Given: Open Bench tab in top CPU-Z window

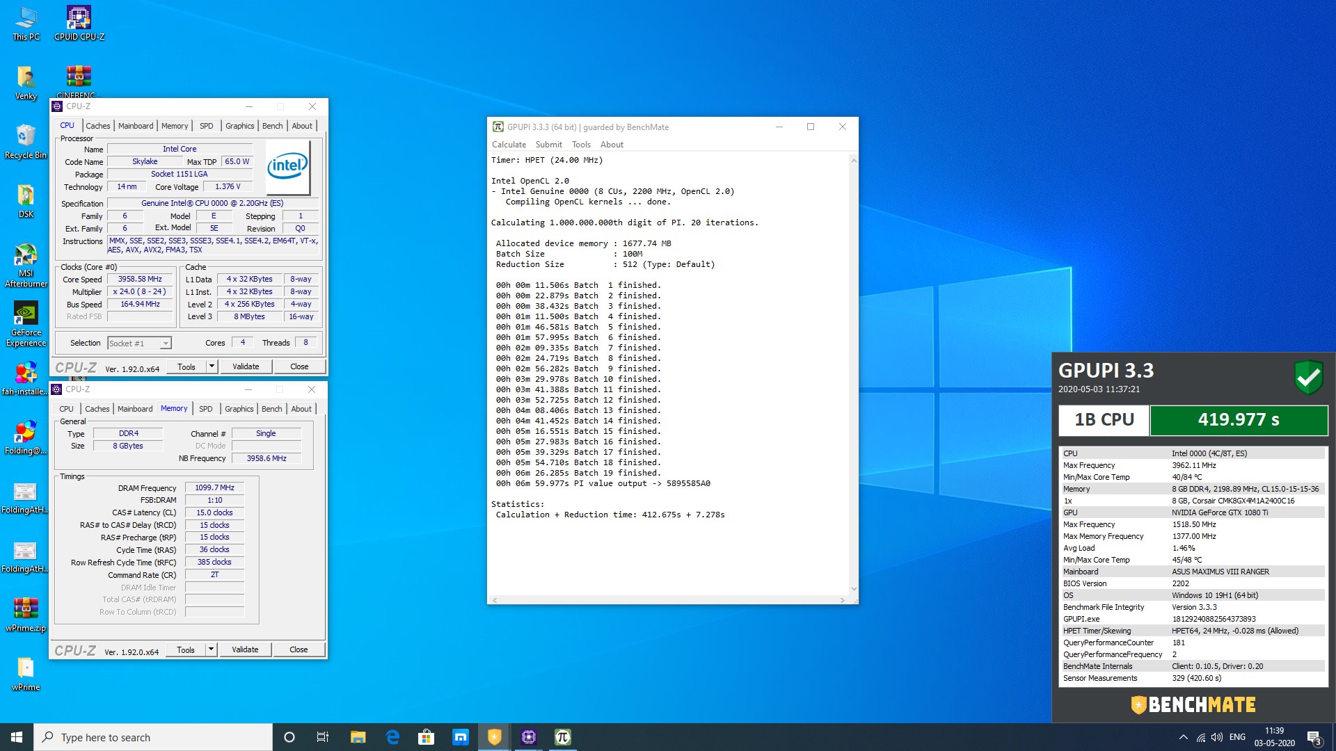Looking at the screenshot, I should (273, 126).
